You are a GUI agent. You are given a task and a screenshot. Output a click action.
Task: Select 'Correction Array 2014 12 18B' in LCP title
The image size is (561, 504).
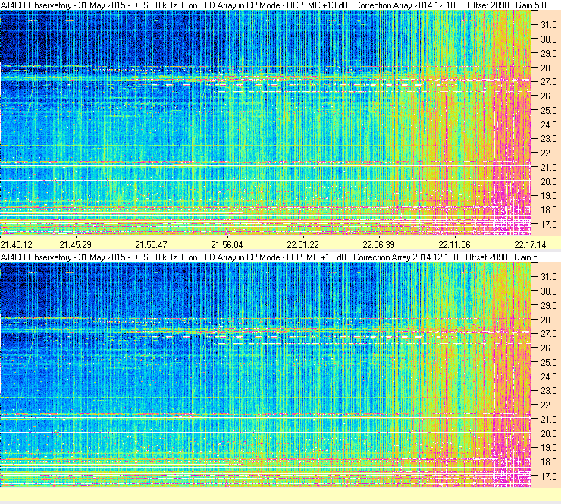click(x=406, y=257)
